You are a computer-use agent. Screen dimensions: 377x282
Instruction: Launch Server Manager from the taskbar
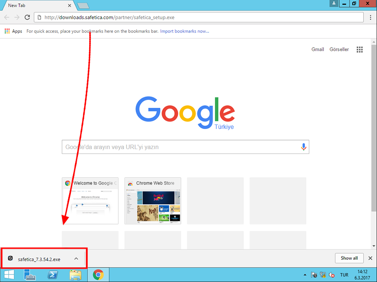pyautogui.click(x=30, y=275)
